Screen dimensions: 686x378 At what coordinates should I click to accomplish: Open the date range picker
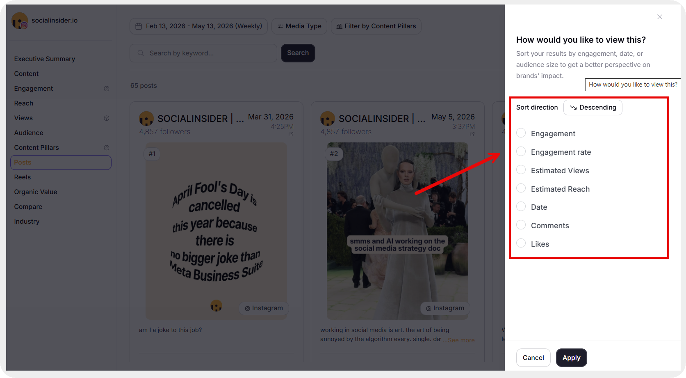[199, 26]
